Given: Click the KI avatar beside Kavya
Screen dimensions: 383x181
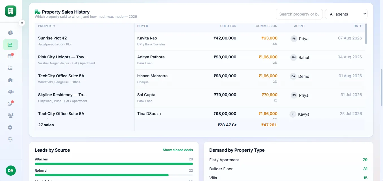Looking at the screenshot, I should [293, 114].
